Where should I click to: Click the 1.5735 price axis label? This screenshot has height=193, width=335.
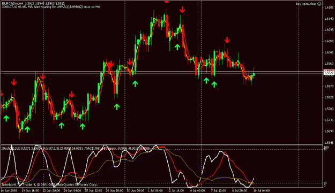[329, 120]
